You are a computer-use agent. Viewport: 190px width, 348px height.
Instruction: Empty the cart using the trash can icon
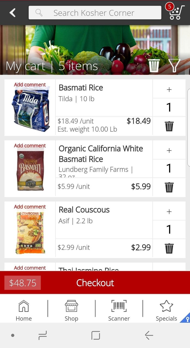coord(154,66)
